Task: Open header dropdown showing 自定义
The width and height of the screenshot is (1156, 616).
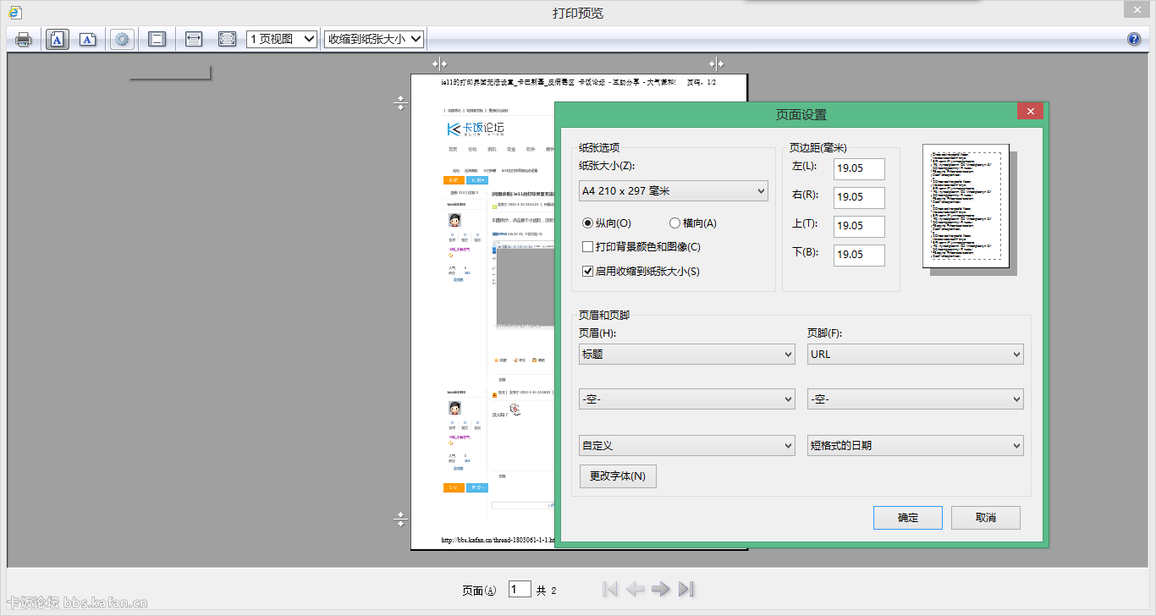Action: [687, 445]
